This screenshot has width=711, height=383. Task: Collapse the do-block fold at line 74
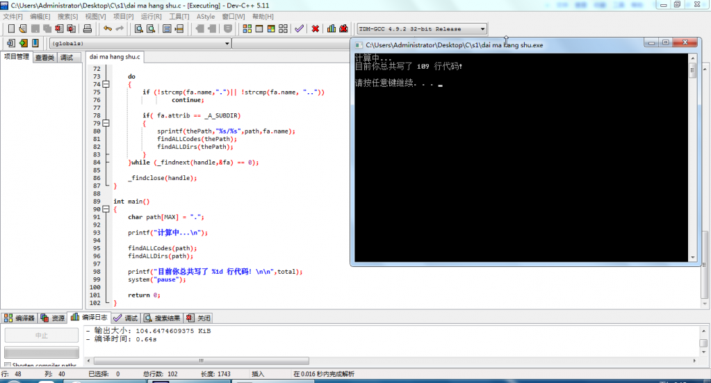tap(106, 84)
